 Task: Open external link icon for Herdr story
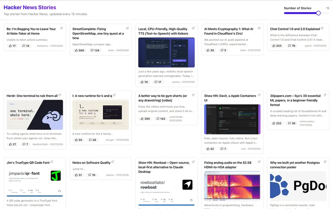60,95
